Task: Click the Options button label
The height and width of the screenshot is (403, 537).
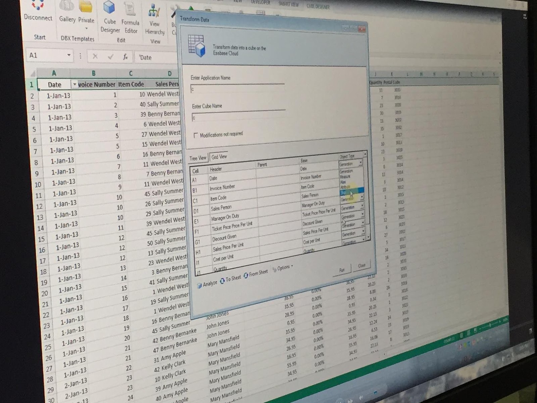Action: [x=284, y=268]
